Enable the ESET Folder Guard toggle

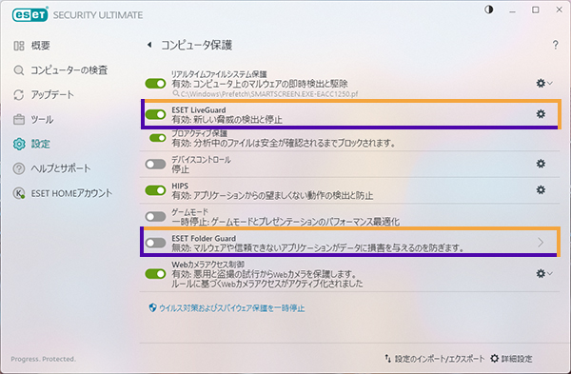click(155, 243)
